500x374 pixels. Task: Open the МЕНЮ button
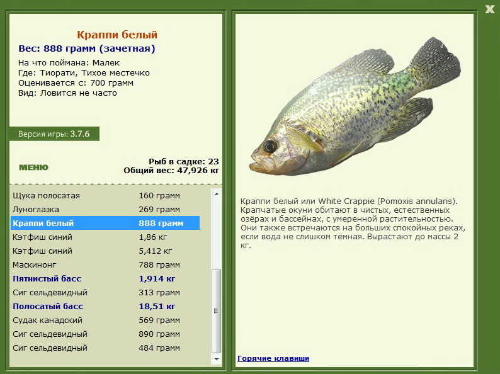33,167
